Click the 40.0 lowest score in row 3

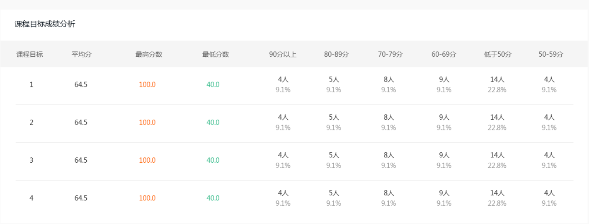(213, 160)
